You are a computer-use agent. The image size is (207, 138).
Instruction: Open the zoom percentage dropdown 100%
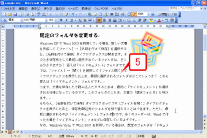(149, 14)
